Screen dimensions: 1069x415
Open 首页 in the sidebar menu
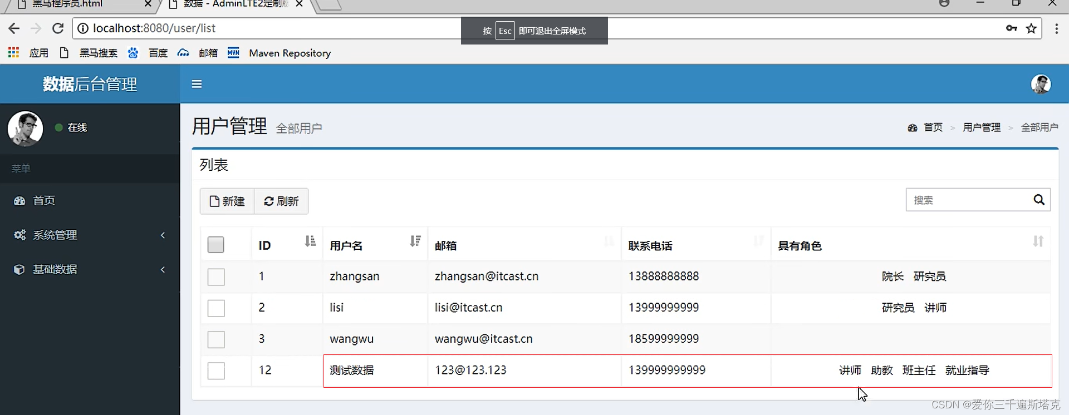coord(90,201)
